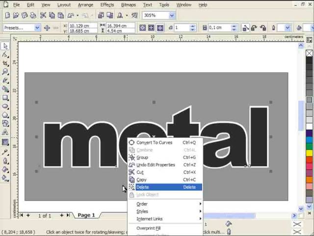Viewport: 314px width, 236px height.
Task: Click the Cut scissors icon in the toolbar
Action: pos(43,16)
